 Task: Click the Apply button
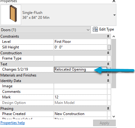click(x=104, y=123)
